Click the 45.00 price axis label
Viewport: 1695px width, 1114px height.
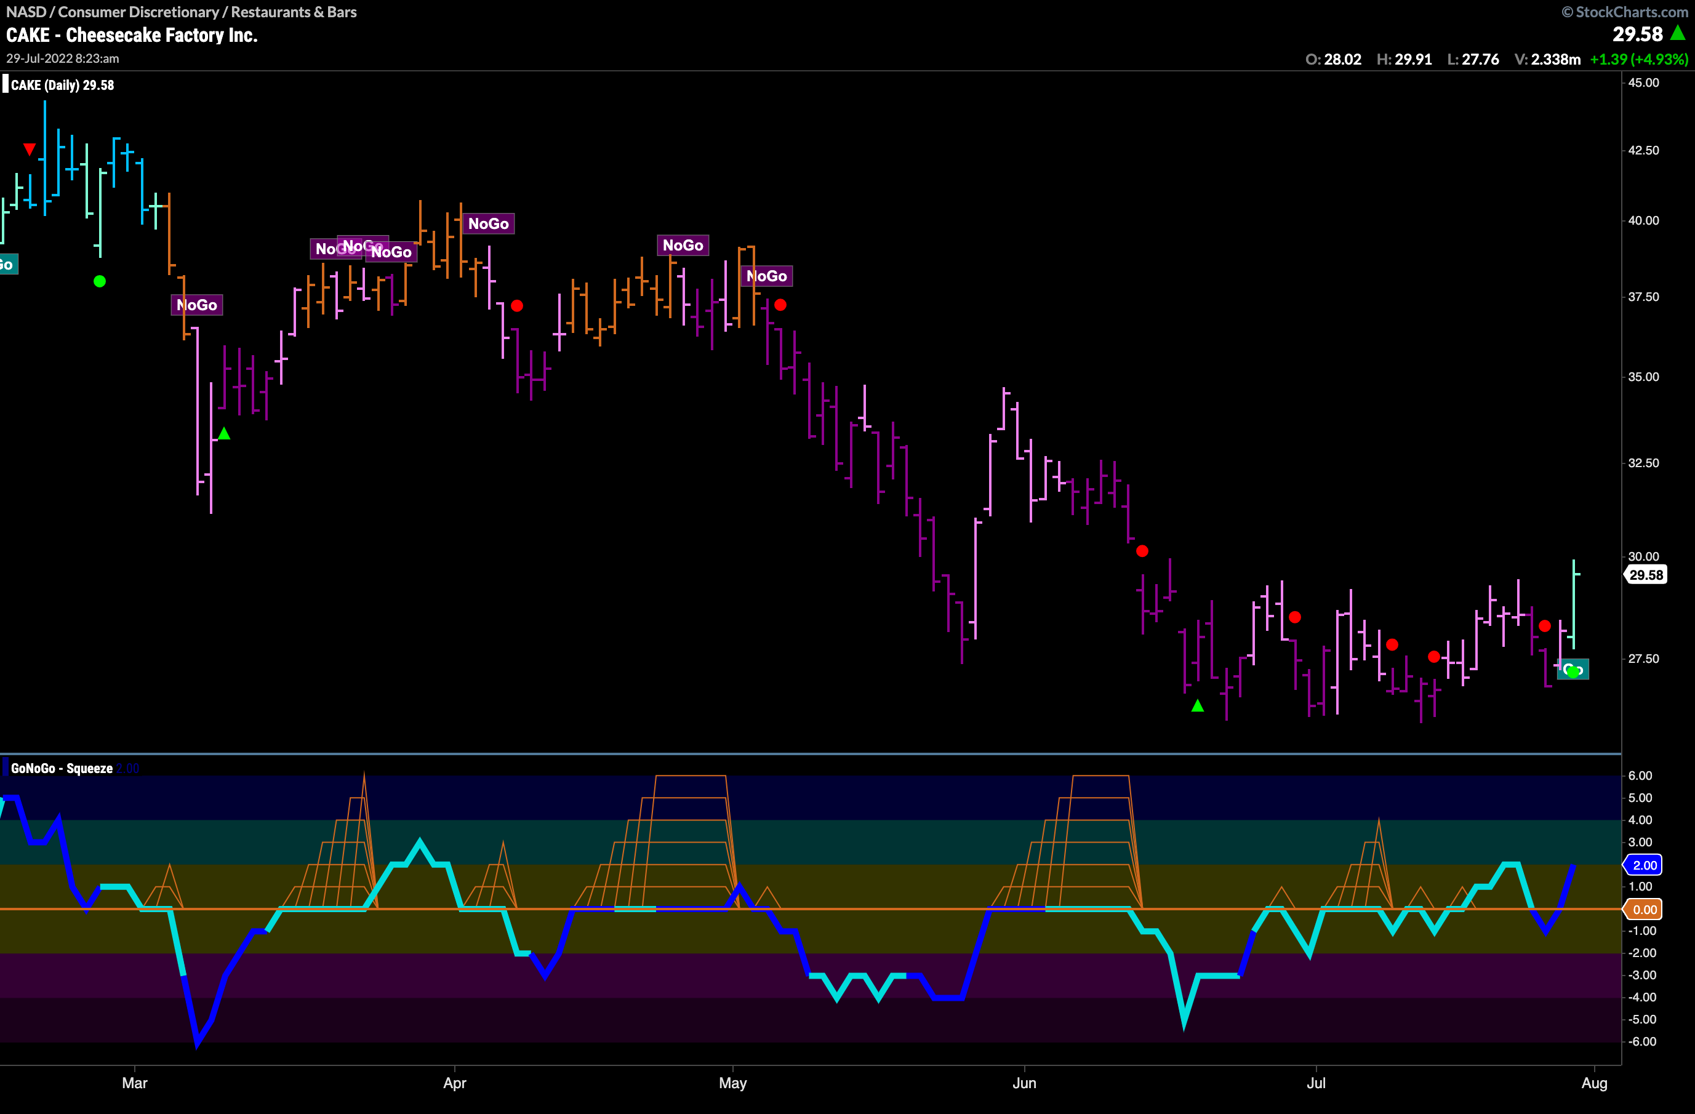(1644, 82)
